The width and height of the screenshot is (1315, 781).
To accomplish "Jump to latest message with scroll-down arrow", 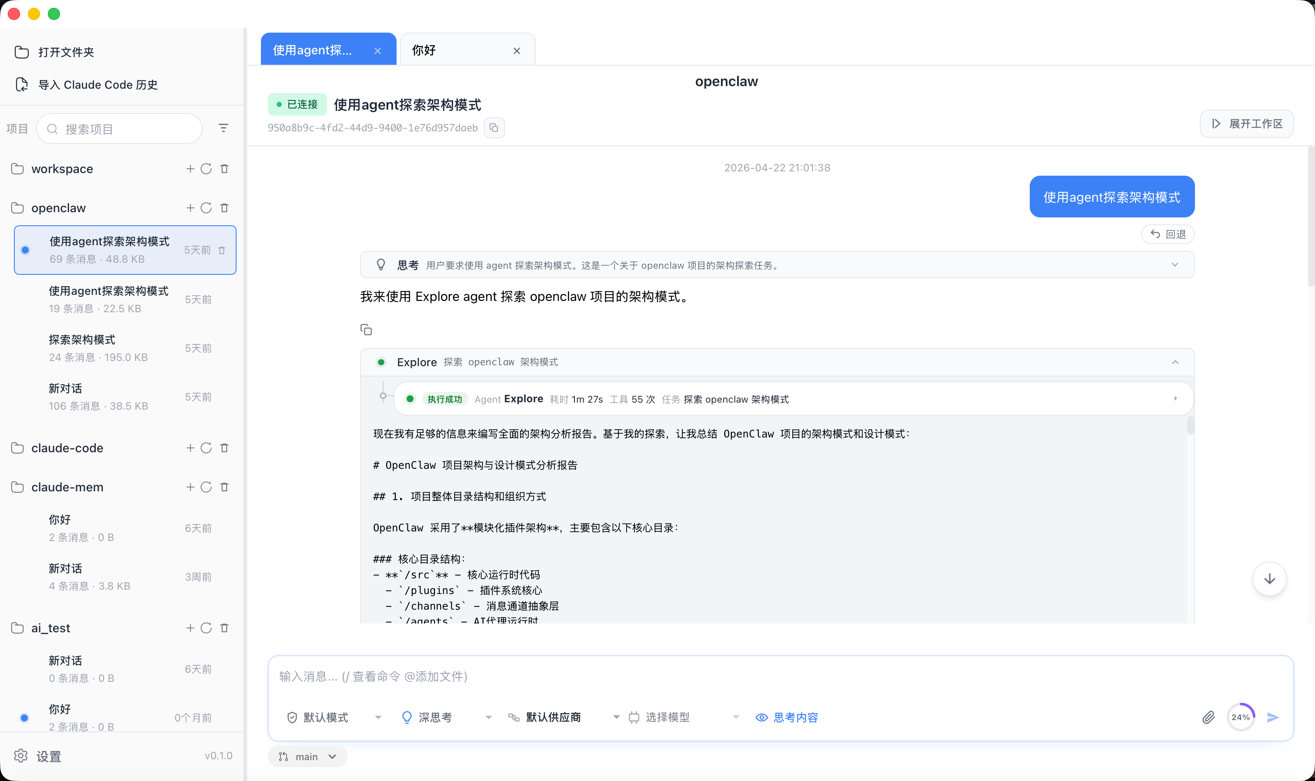I will [1269, 578].
